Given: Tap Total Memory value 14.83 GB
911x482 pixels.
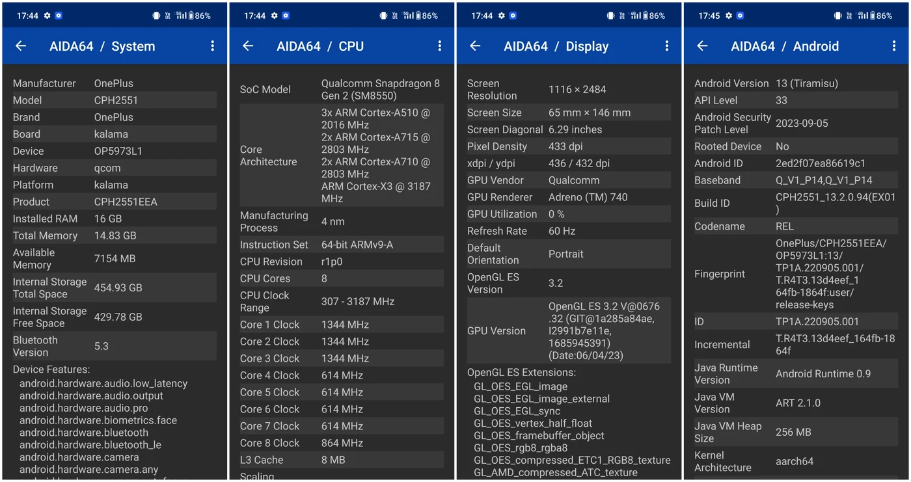Looking at the screenshot, I should tap(115, 235).
